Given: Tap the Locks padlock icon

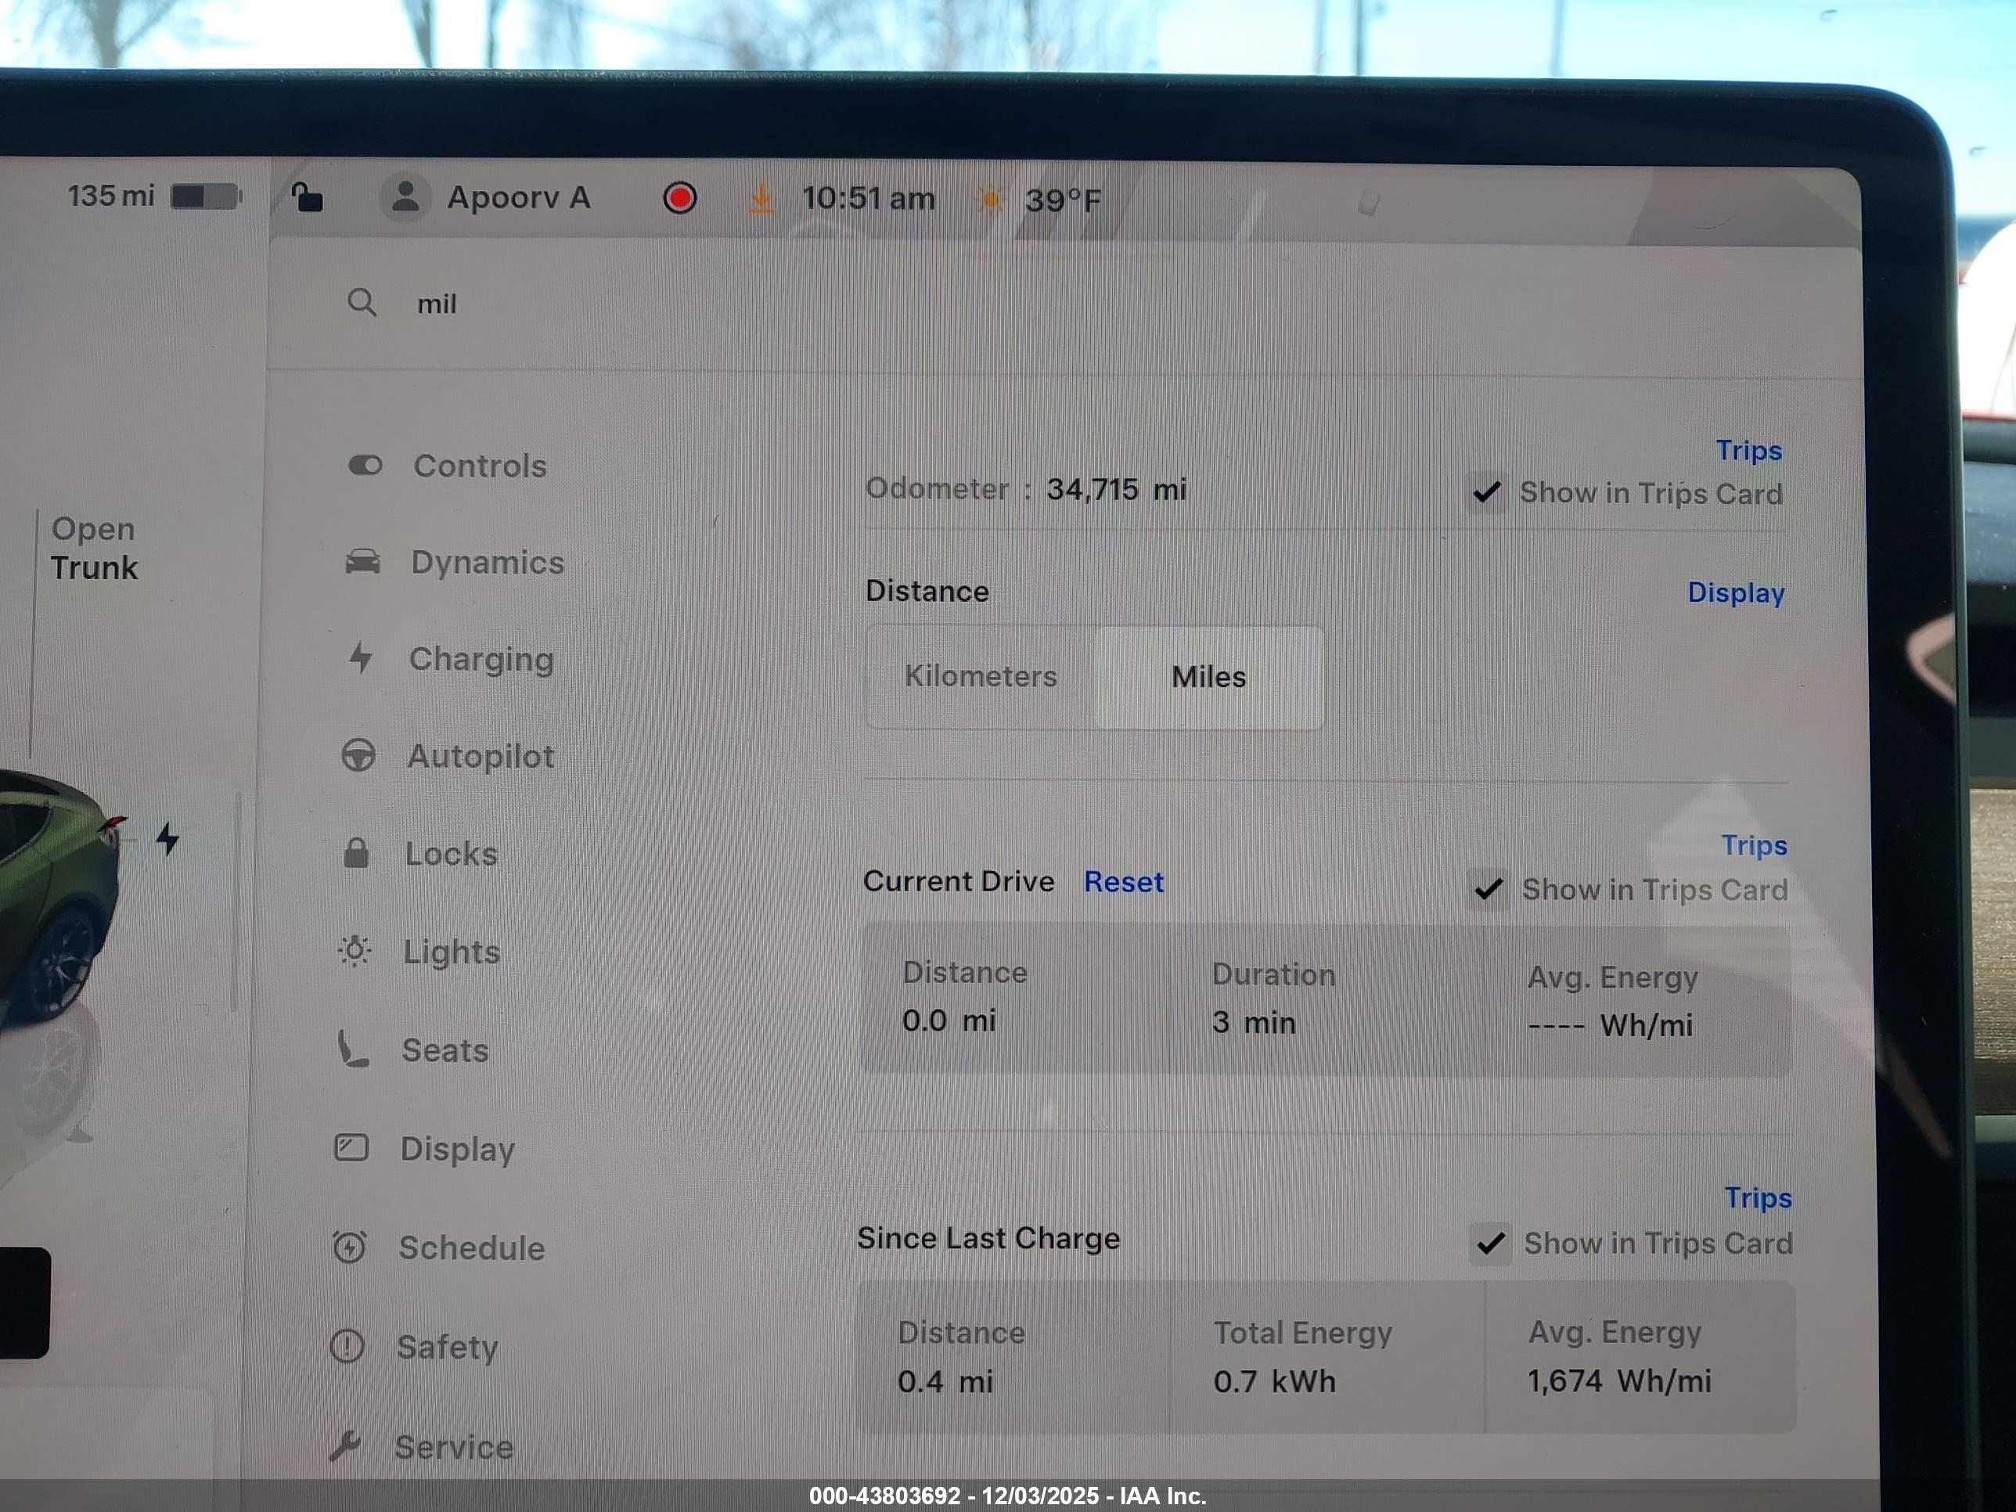Looking at the screenshot, I should 356,853.
